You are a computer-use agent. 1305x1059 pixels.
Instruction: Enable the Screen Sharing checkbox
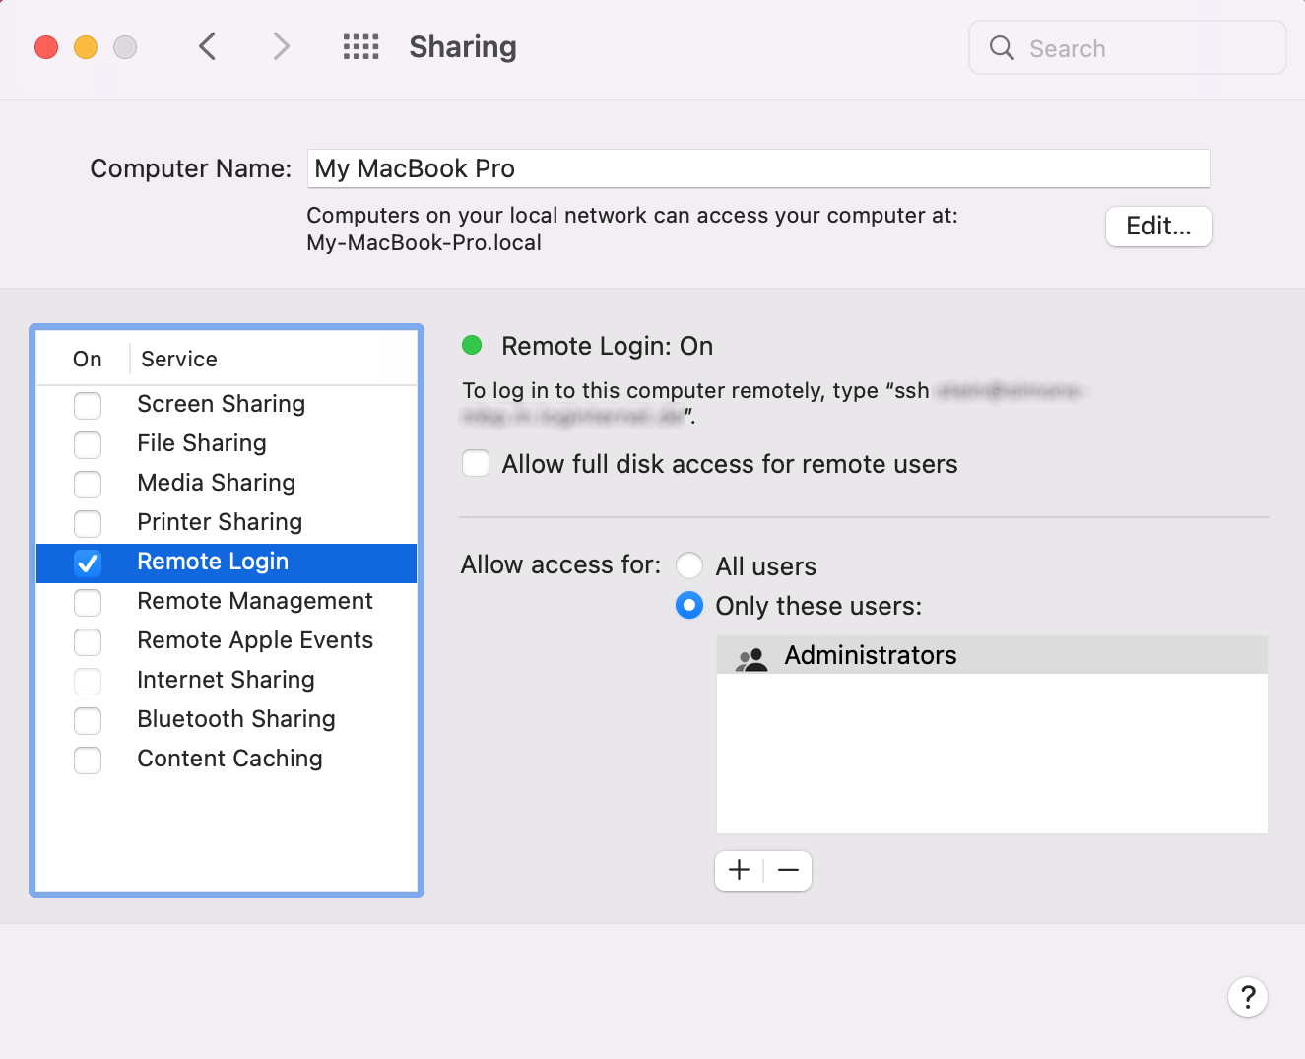pyautogui.click(x=88, y=405)
